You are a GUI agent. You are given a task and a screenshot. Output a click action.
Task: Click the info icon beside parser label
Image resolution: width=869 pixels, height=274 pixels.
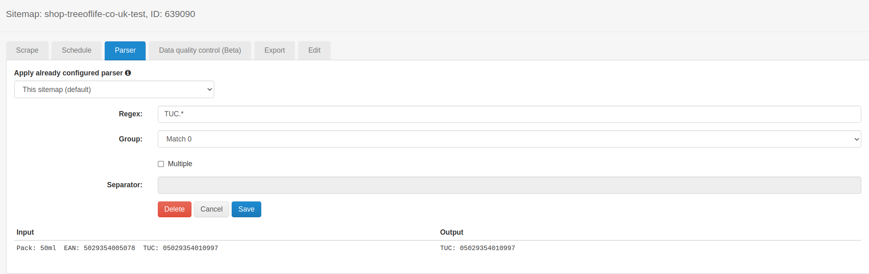(x=128, y=73)
